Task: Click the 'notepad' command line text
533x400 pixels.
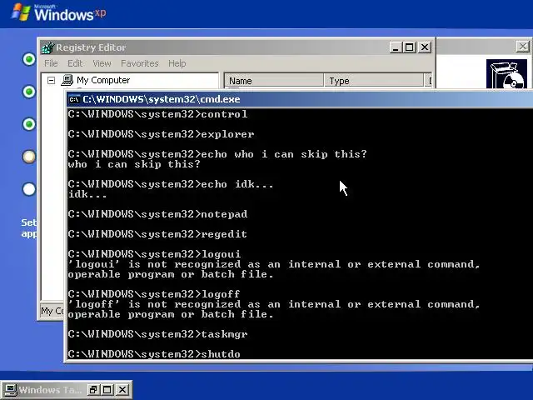Action: click(x=157, y=214)
